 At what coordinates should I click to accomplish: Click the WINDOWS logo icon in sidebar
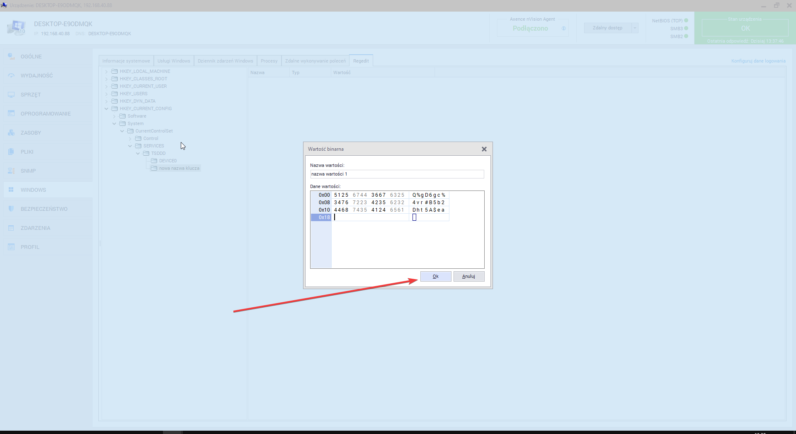click(11, 190)
